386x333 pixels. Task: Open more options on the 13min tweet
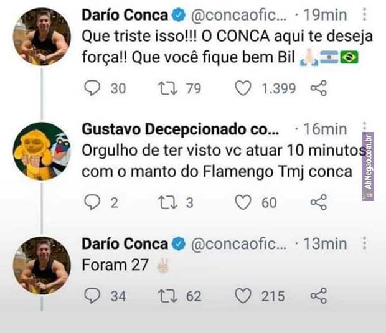pyautogui.click(x=365, y=244)
